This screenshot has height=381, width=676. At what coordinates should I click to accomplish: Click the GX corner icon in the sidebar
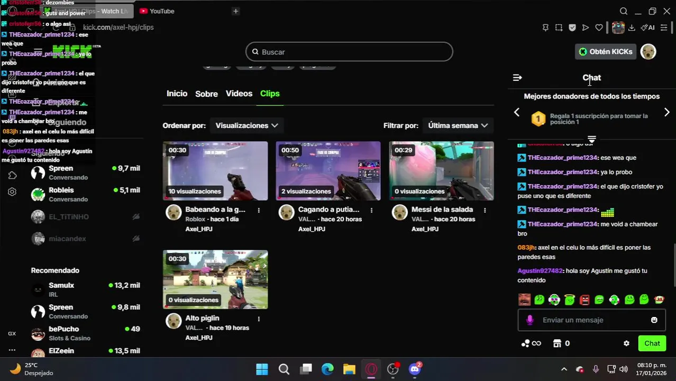(12, 333)
